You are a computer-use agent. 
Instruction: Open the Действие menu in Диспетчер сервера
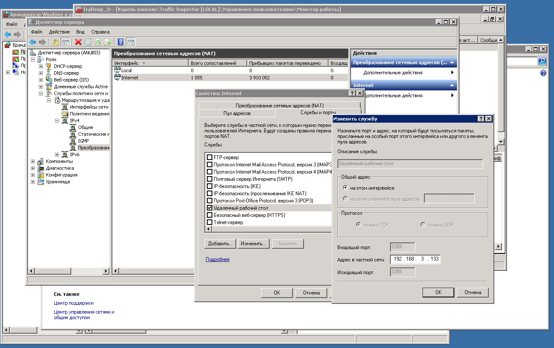[x=59, y=32]
